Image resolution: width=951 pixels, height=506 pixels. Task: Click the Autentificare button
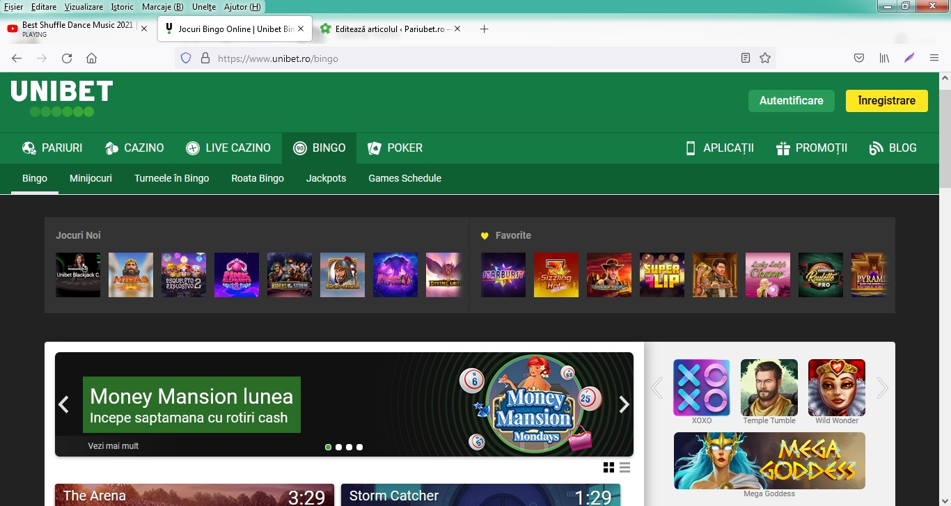[x=792, y=101]
